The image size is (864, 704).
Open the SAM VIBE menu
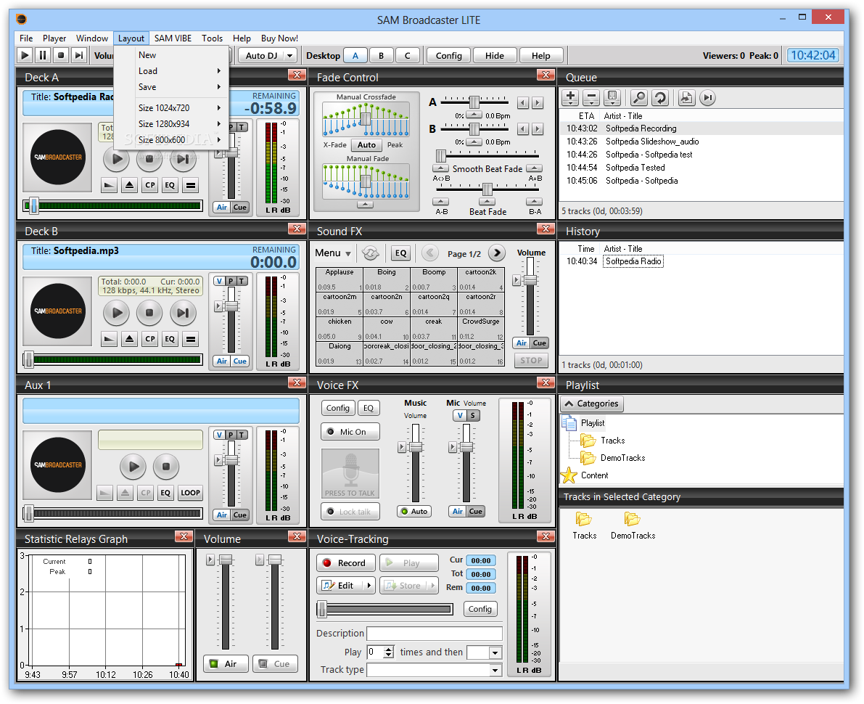[173, 38]
